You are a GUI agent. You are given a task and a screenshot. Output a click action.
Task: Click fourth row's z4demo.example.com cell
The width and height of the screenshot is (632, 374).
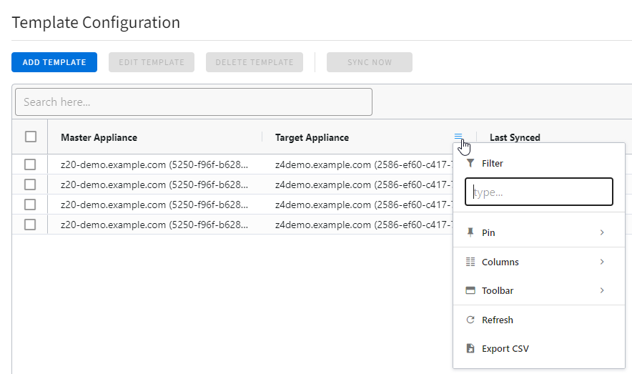pyautogui.click(x=364, y=225)
